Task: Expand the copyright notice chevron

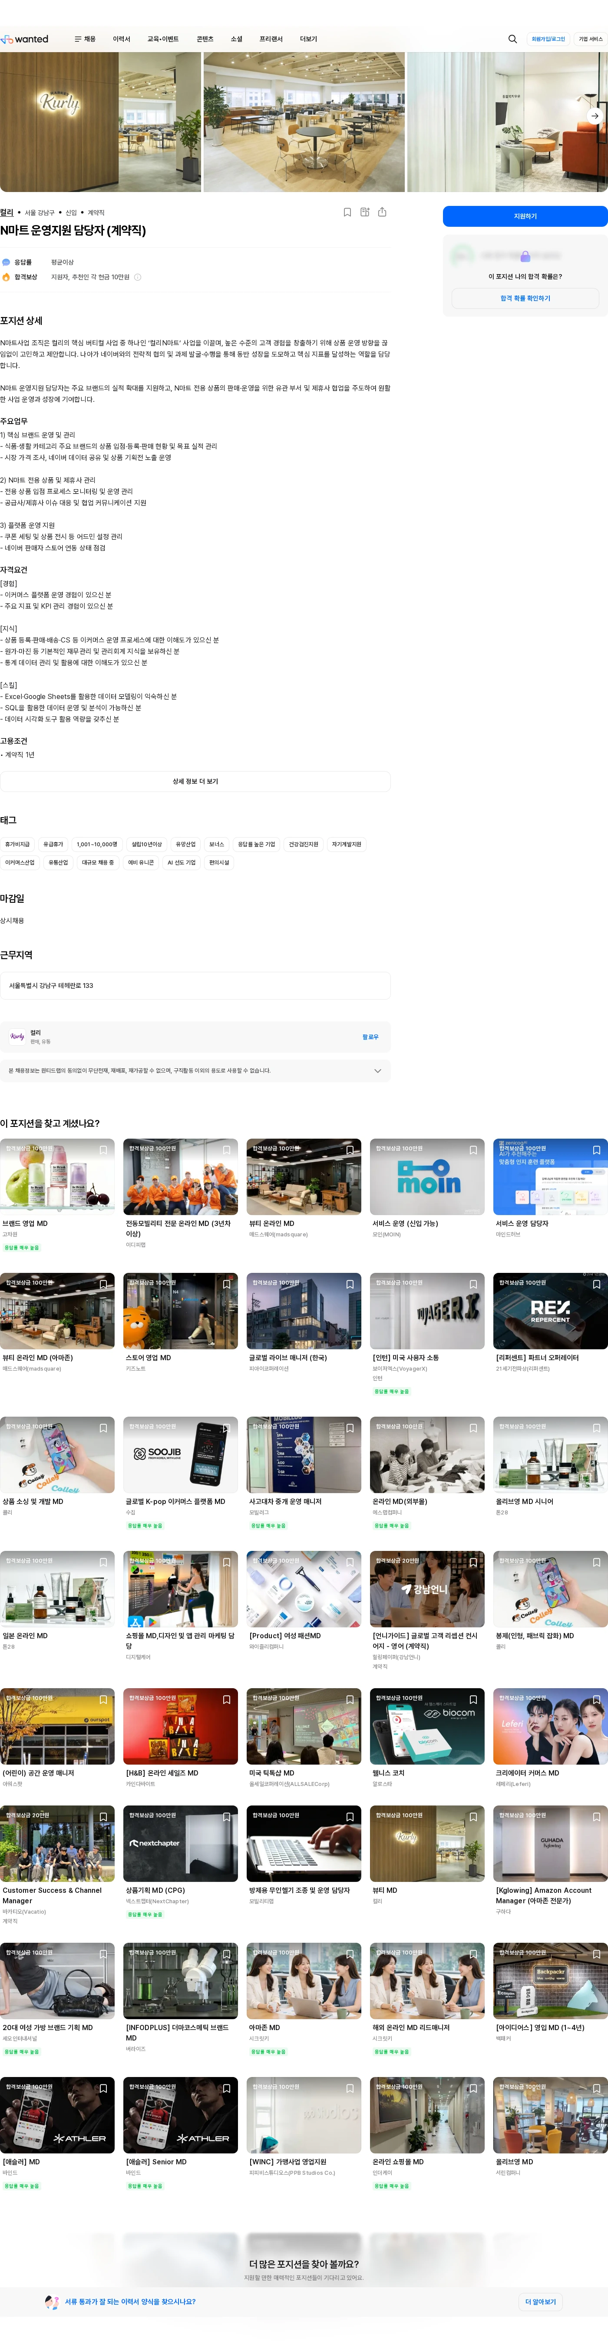Action: 378,1071
